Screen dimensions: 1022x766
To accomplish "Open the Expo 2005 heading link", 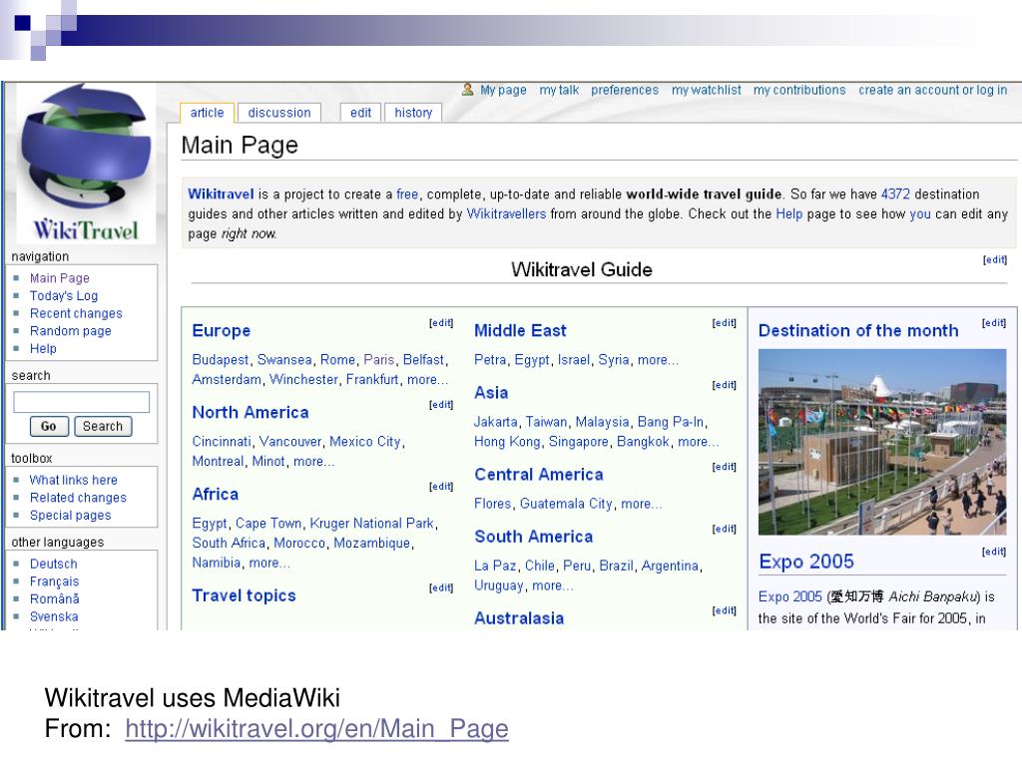I will (x=806, y=562).
